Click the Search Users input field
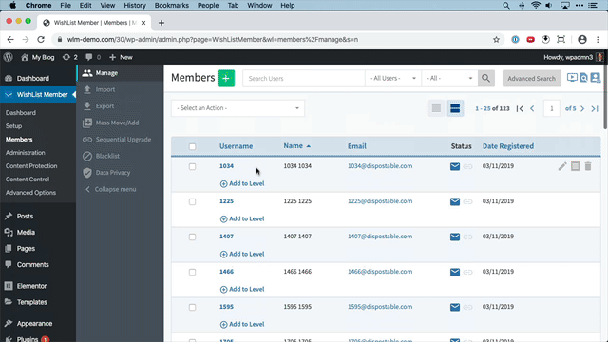Image resolution: width=608 pixels, height=342 pixels. (304, 78)
